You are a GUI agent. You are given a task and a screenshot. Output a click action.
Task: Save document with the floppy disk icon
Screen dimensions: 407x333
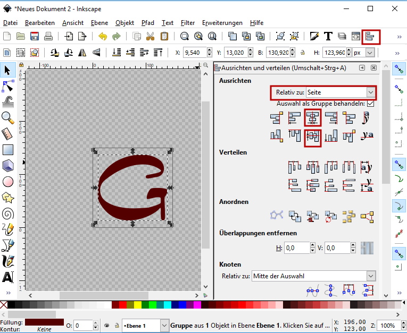point(35,37)
